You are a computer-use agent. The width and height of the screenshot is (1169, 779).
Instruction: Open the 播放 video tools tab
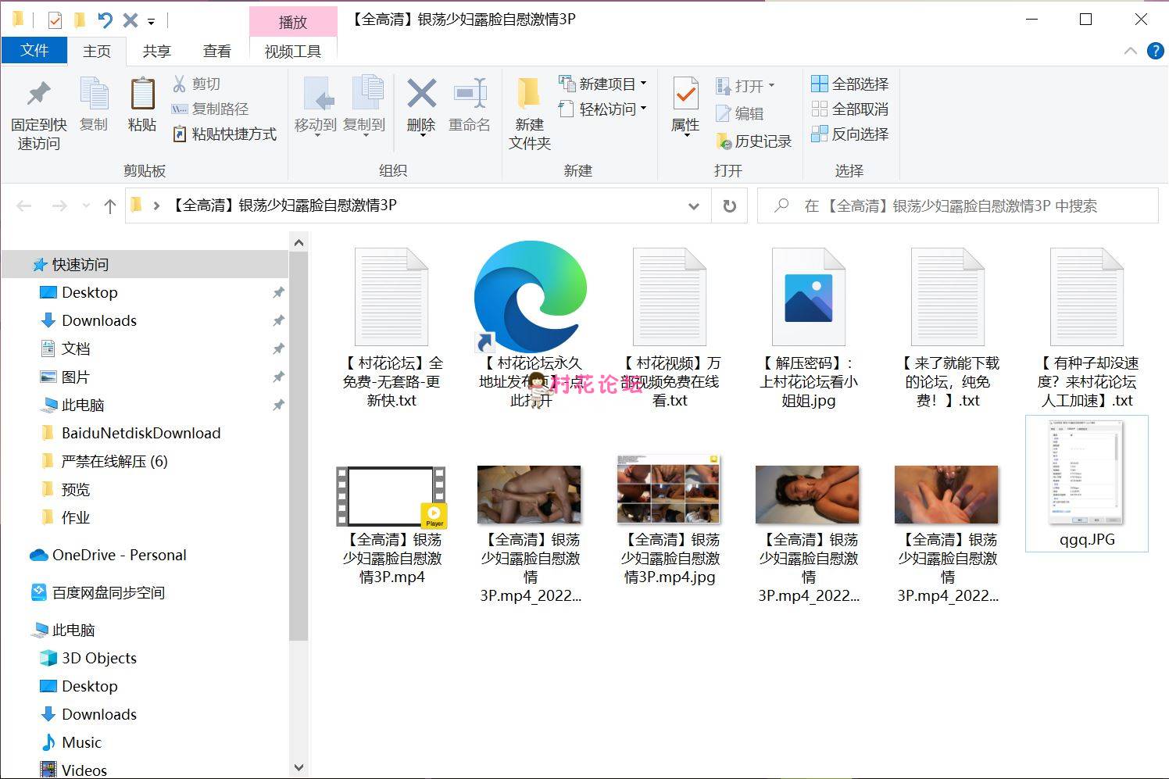point(293,23)
